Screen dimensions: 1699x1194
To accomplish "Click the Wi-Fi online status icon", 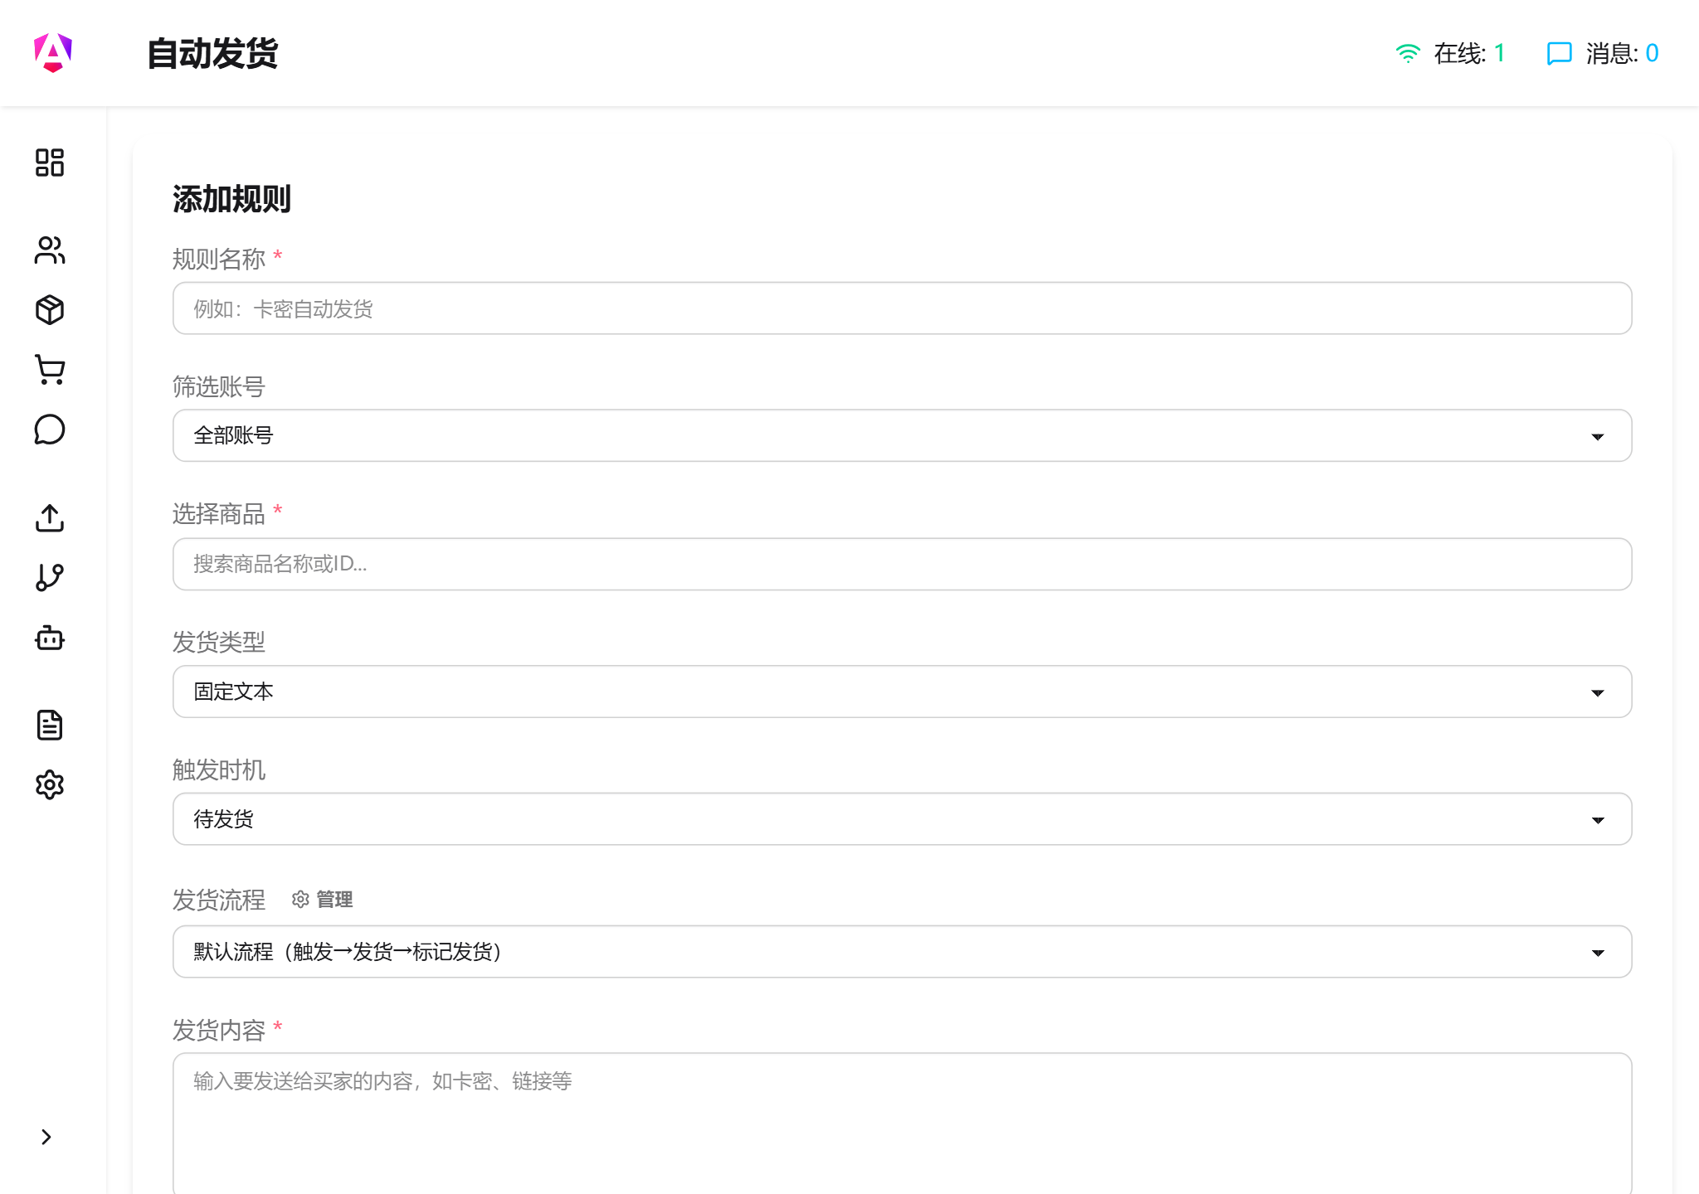I will click(1407, 52).
